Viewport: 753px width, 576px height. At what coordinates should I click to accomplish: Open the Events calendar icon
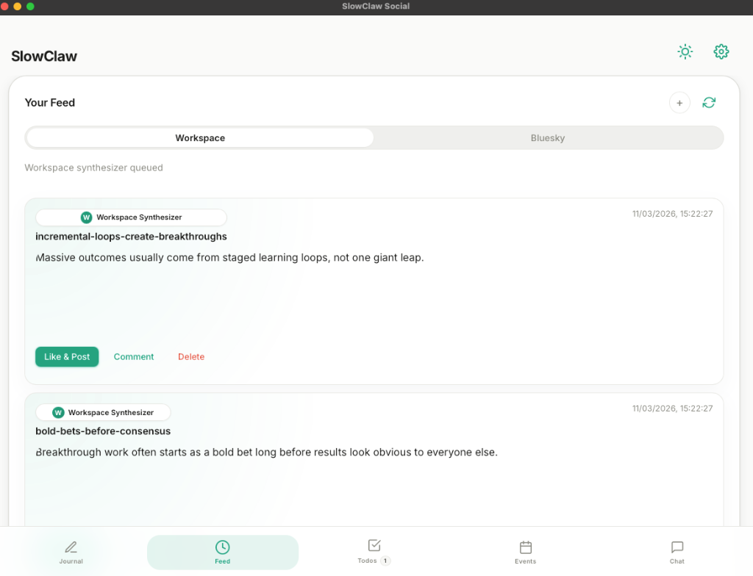525,547
